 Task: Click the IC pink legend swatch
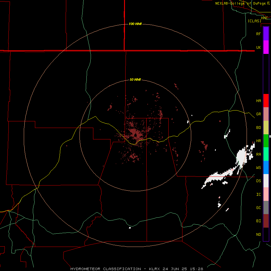(x=266, y=194)
